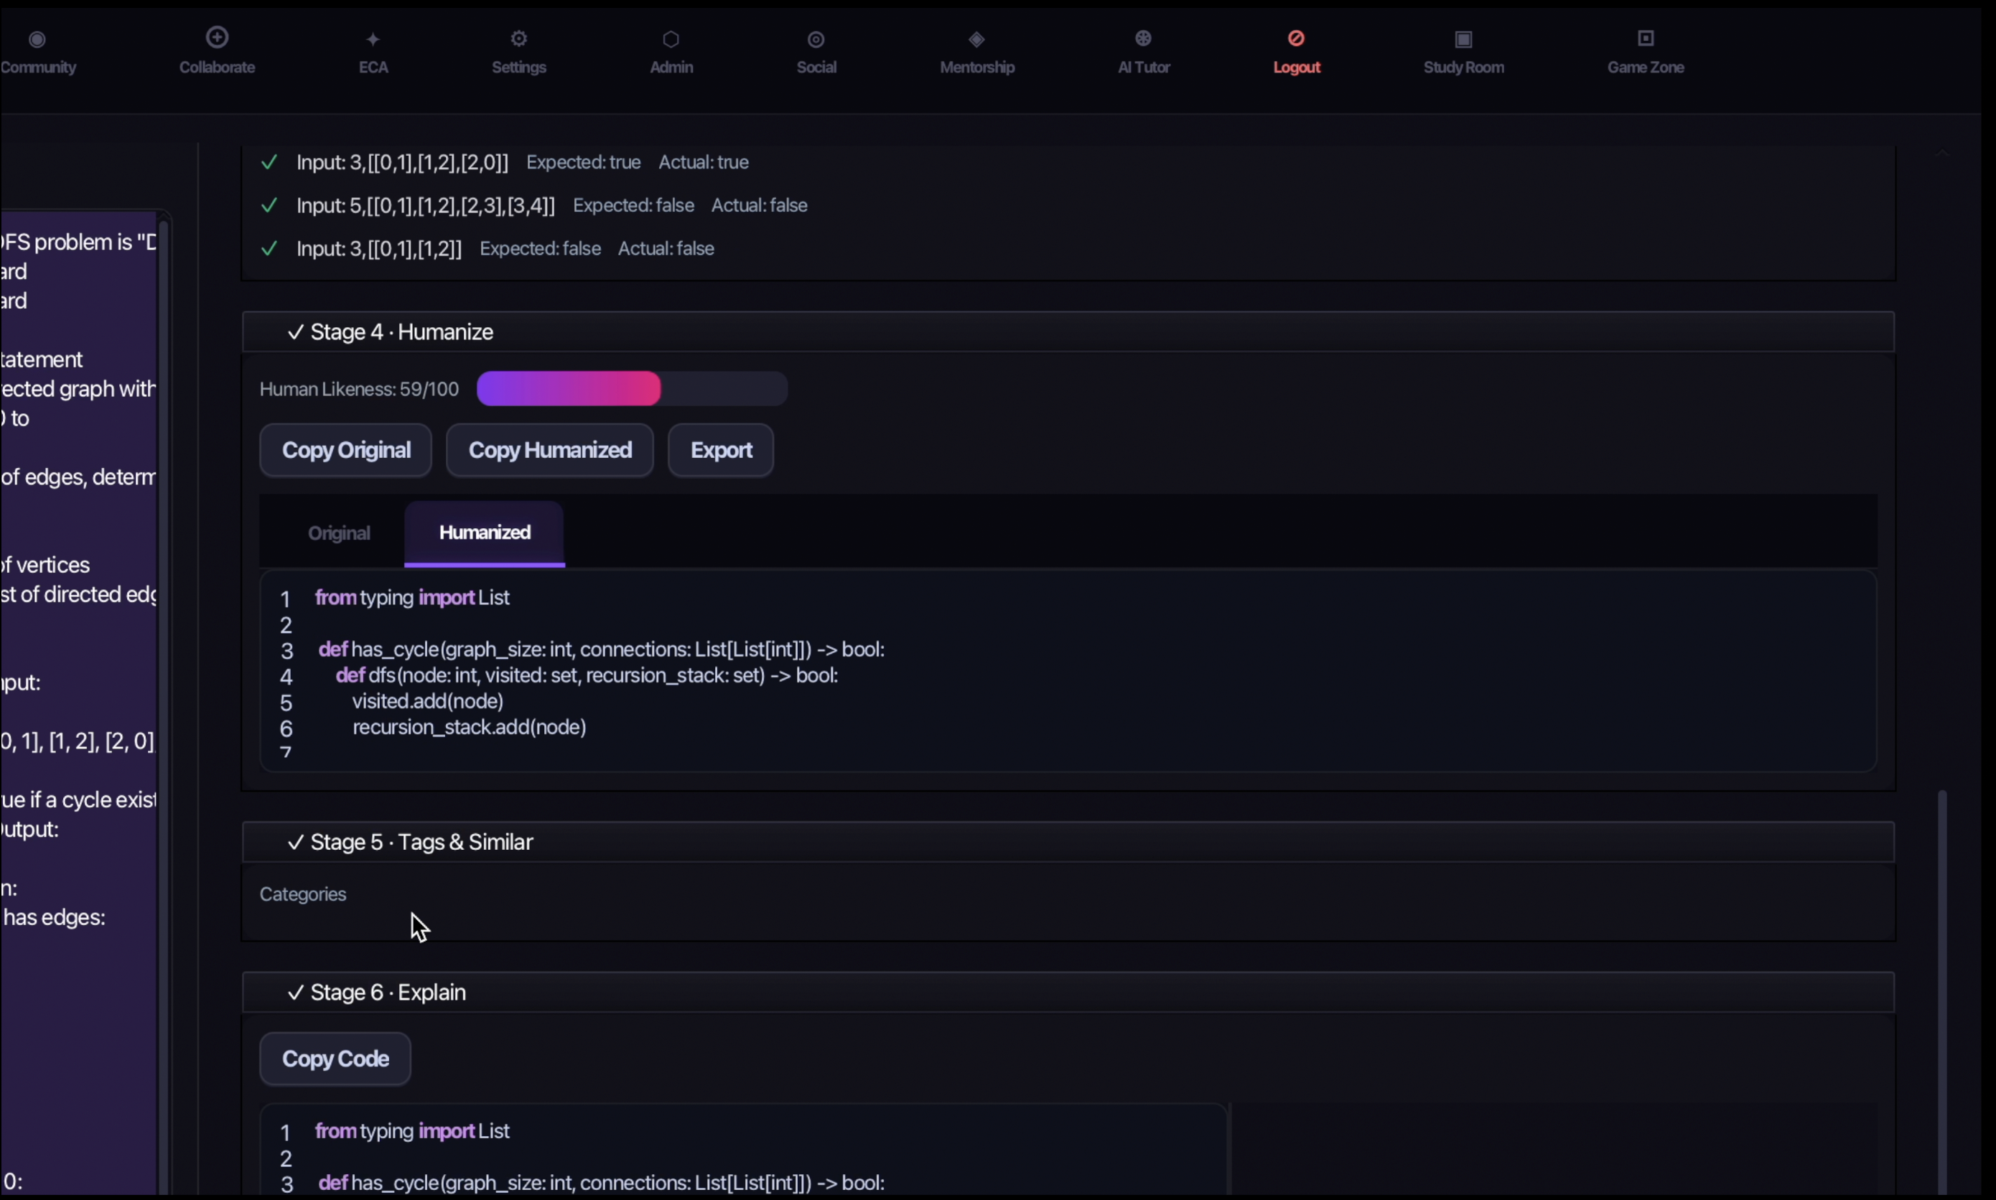Open the Study Room icon
This screenshot has height=1200, width=1996.
click(x=1464, y=39)
